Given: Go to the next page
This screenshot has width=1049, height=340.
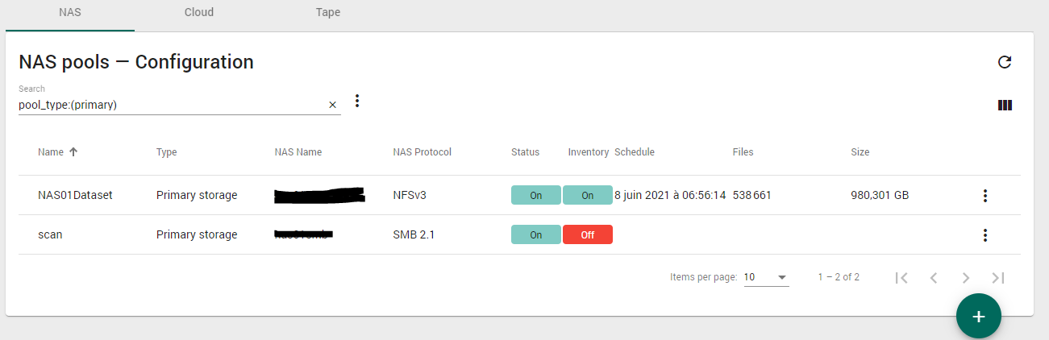Looking at the screenshot, I should pyautogui.click(x=966, y=278).
